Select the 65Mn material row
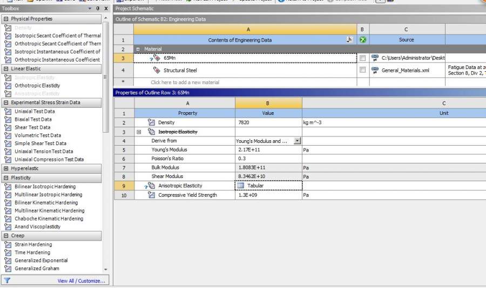The width and height of the screenshot is (486, 288). [245, 58]
